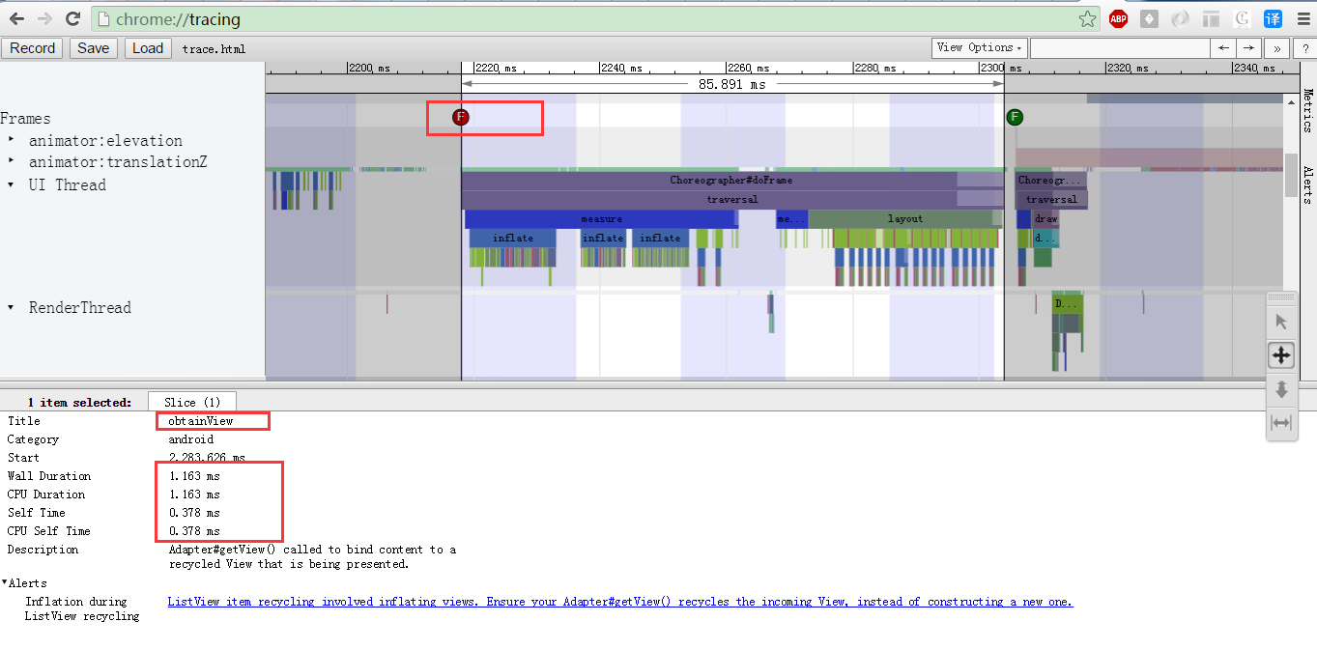Click the 85.891 ms timing range label

click(x=731, y=84)
